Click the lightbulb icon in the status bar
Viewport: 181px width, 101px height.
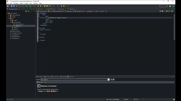174,100
